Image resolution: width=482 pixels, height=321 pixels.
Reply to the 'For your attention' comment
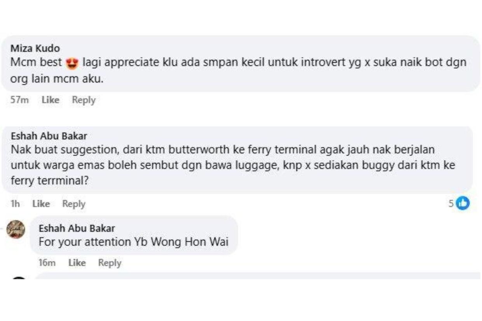tap(110, 263)
